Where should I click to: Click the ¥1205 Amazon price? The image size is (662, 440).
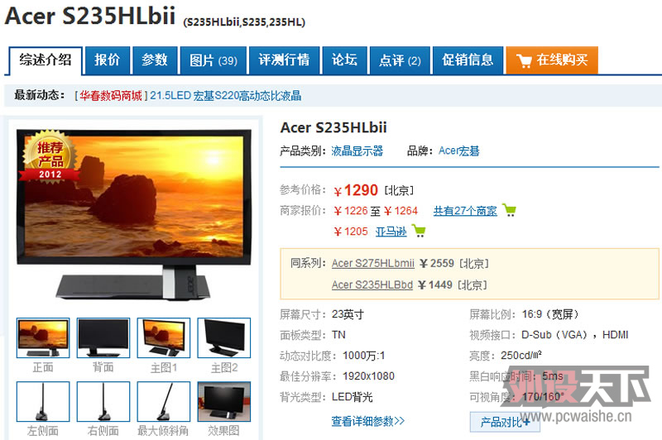351,232
